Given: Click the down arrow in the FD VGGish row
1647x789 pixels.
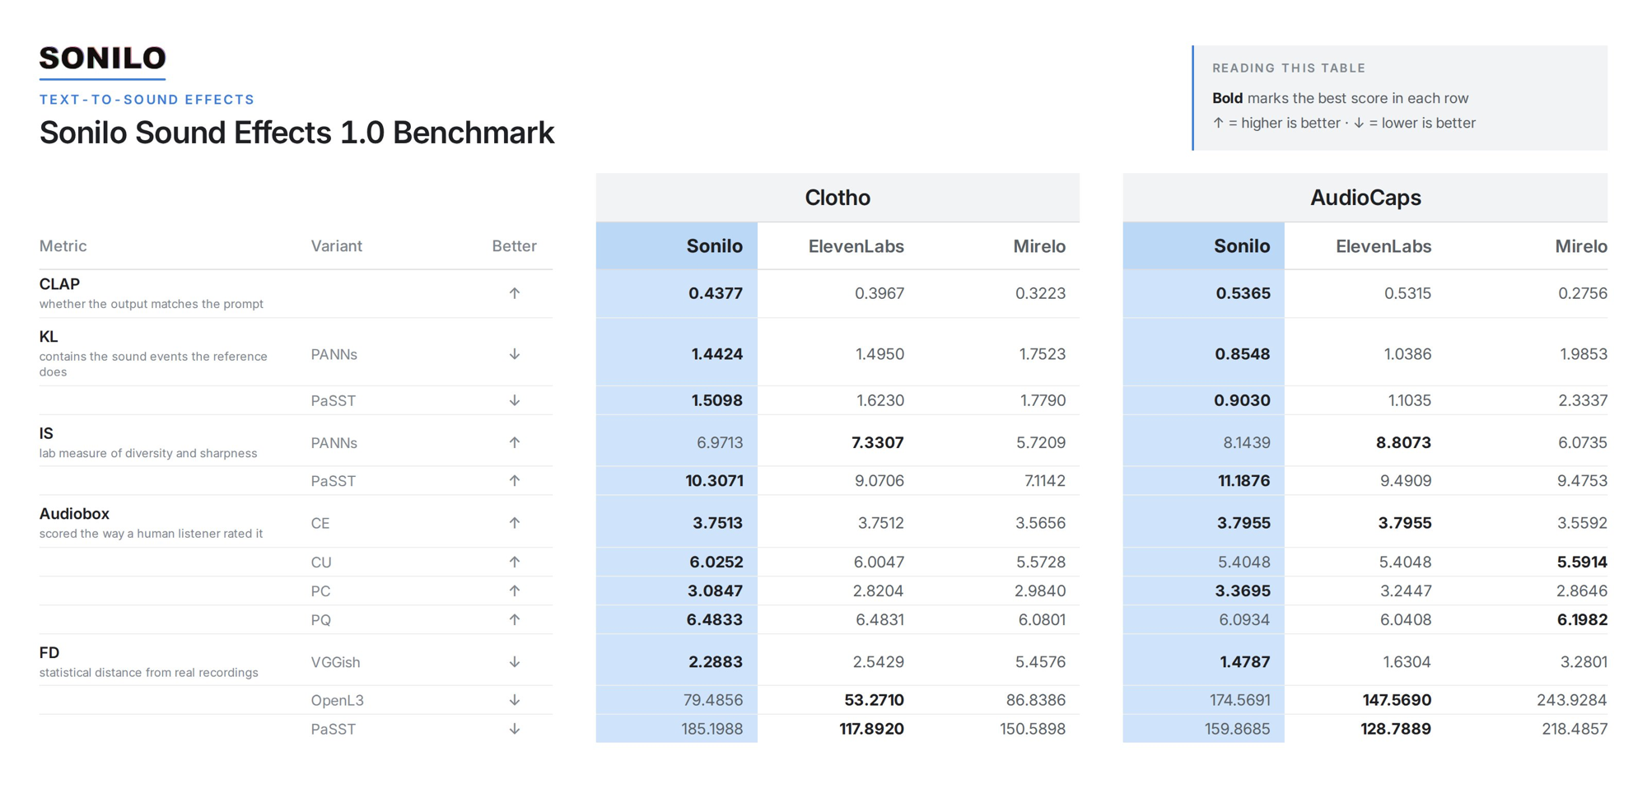Looking at the screenshot, I should 515,662.
